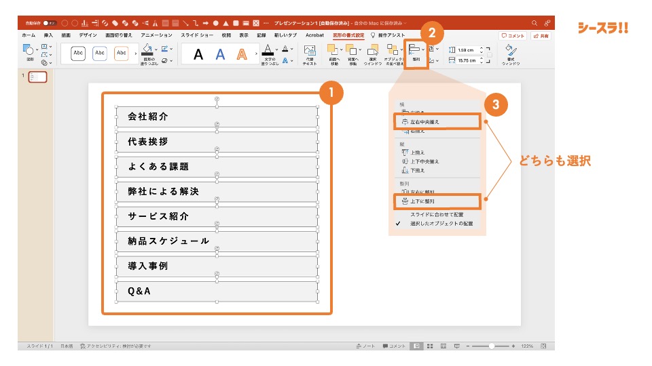
Task: Click the コメント button at top right
Action: [513, 35]
